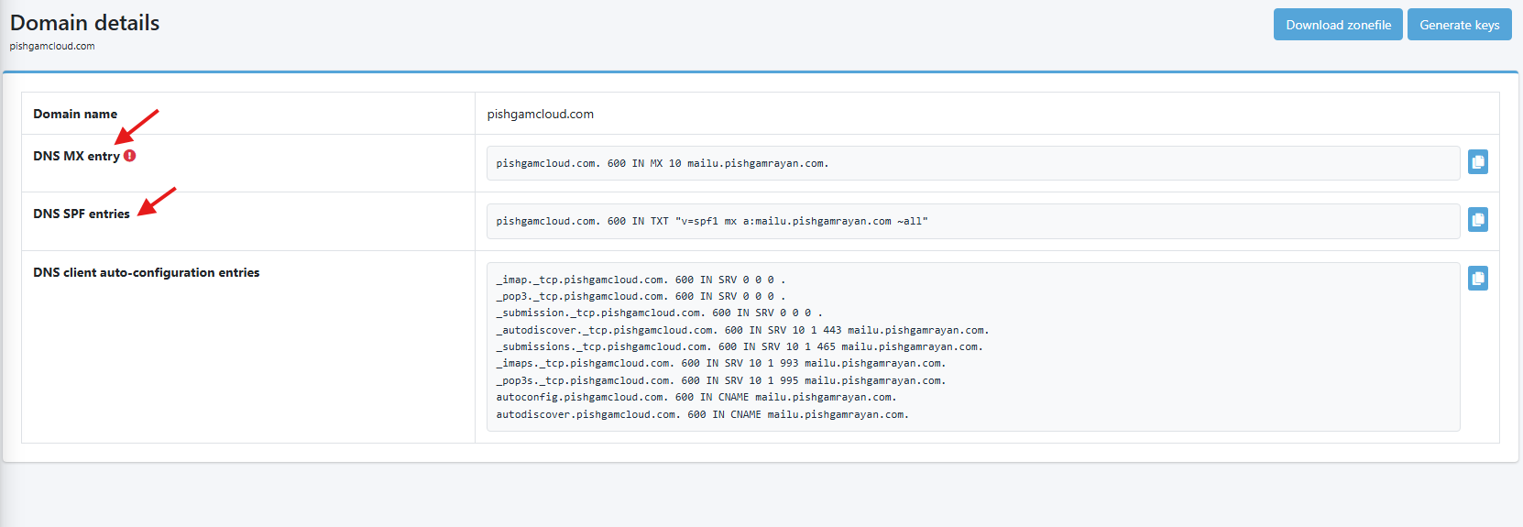The width and height of the screenshot is (1523, 527).
Task: Click the Domain details page heading
Action: (84, 23)
